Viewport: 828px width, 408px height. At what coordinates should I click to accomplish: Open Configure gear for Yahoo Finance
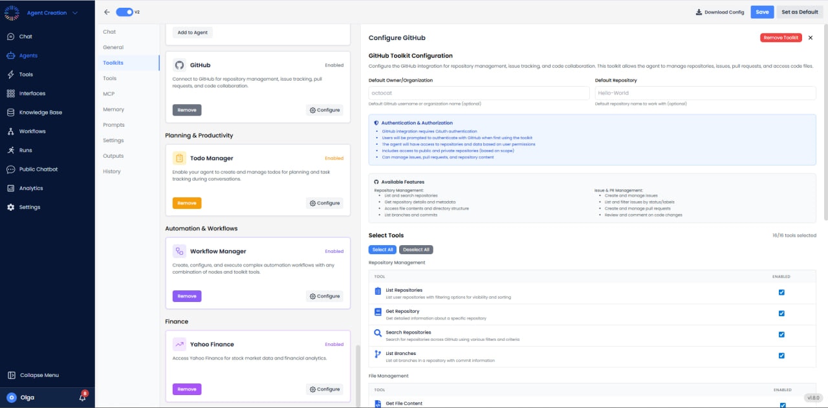[324, 389]
